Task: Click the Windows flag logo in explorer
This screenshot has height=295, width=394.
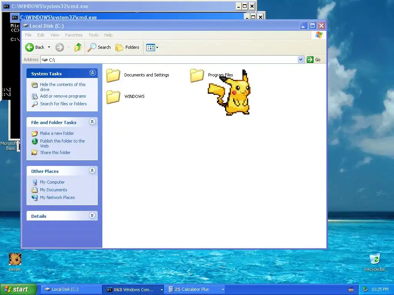Action: click(319, 35)
